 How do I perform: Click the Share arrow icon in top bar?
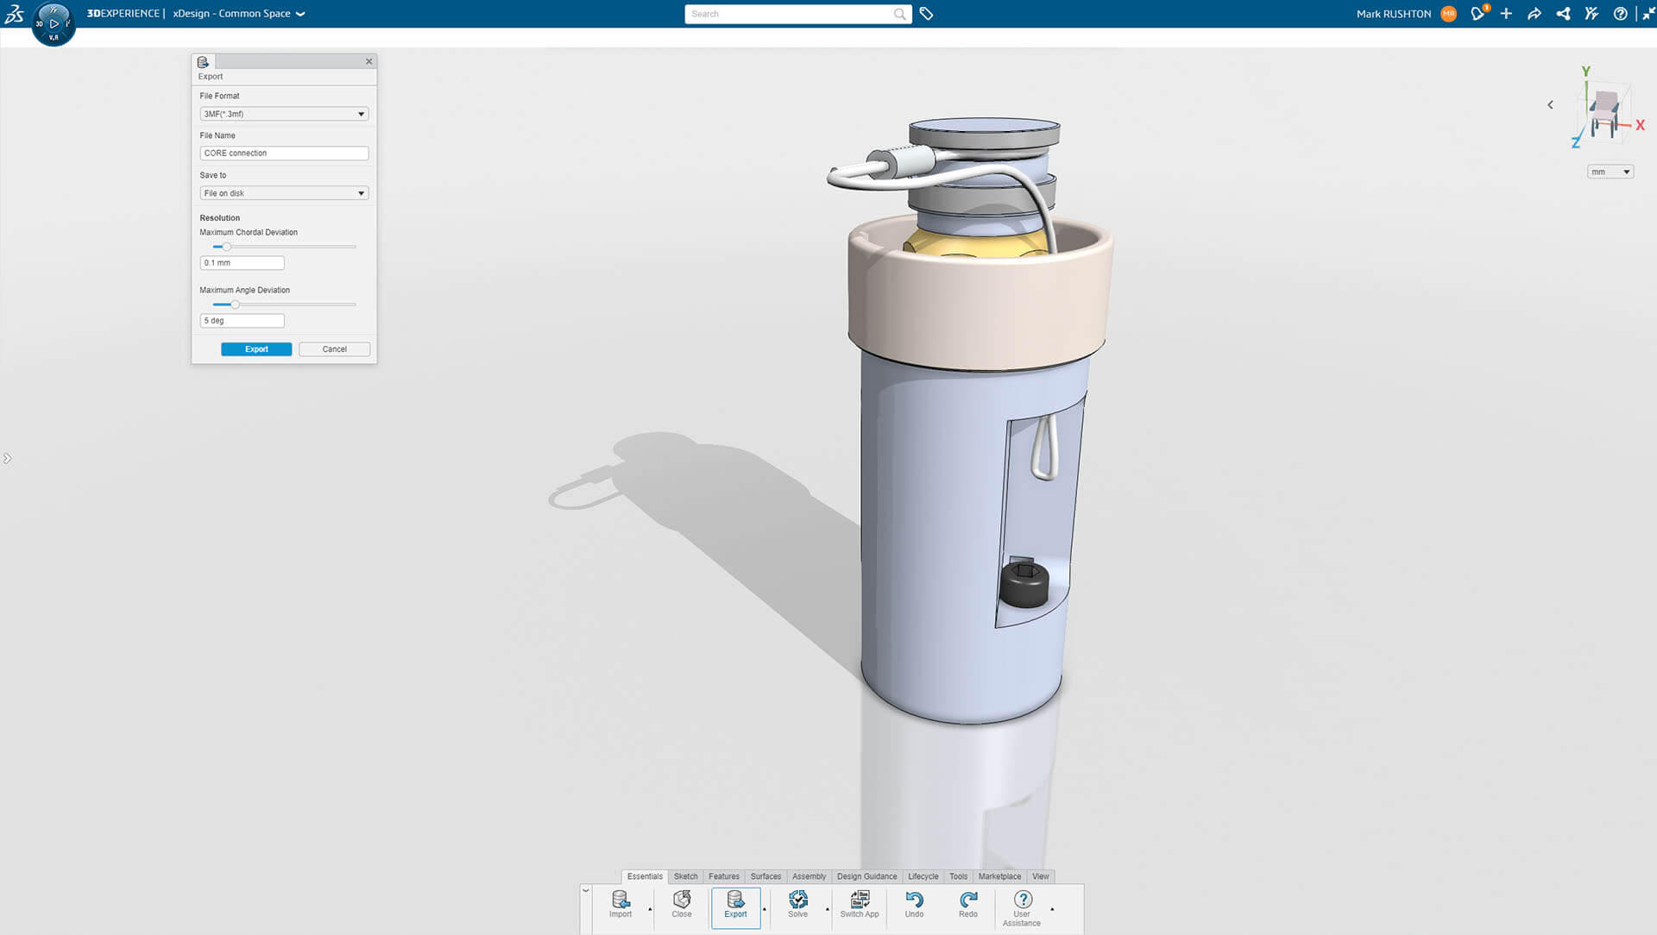pyautogui.click(x=1534, y=14)
